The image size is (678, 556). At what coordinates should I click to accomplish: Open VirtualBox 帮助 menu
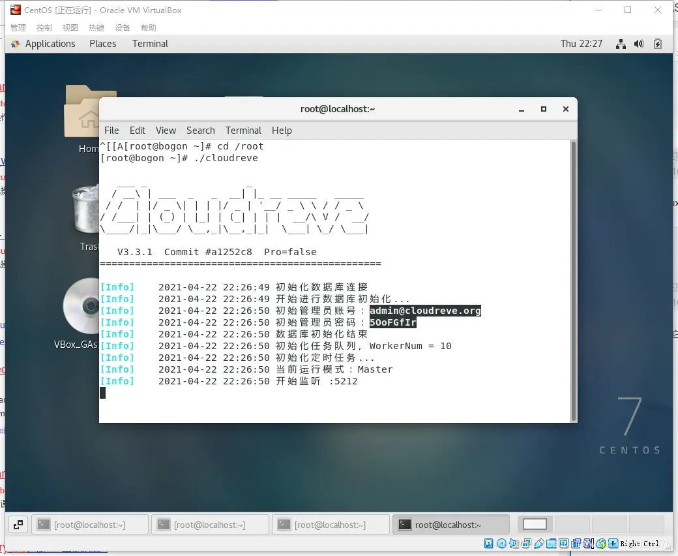(x=149, y=27)
